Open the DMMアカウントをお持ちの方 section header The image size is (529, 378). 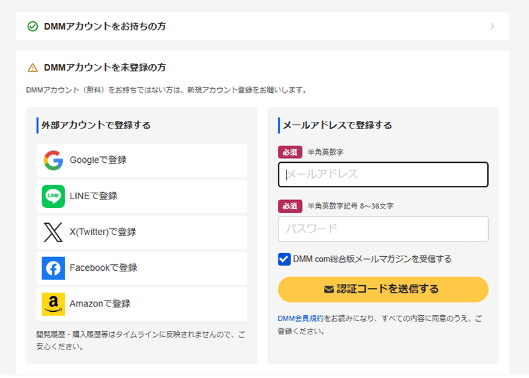coord(263,26)
